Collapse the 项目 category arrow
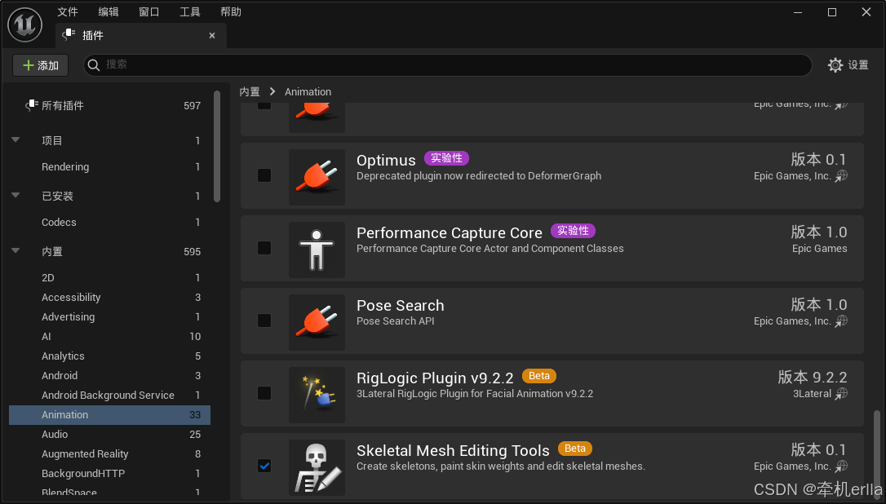Screen dimensions: 886x504 click(x=16, y=139)
